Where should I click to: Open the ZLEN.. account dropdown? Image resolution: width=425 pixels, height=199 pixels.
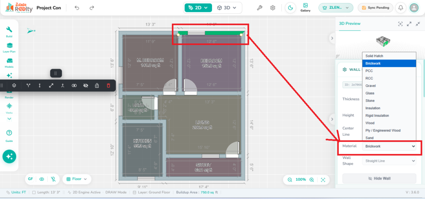[335, 8]
